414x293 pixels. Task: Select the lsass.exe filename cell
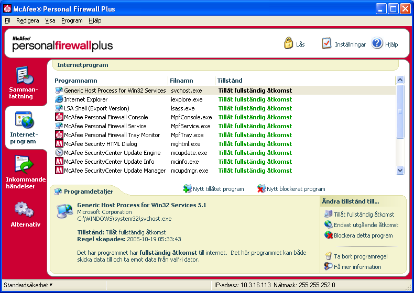pos(183,108)
